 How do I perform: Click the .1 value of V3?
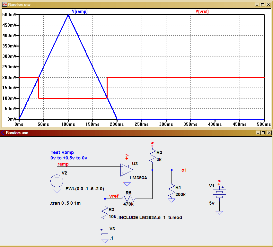click(111, 238)
